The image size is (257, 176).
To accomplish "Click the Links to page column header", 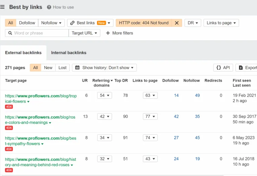I will (x=145, y=80).
